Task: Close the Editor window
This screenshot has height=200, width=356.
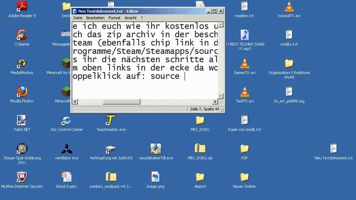Action: 221,11
